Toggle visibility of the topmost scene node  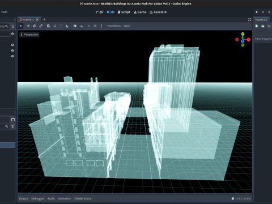coord(12,34)
